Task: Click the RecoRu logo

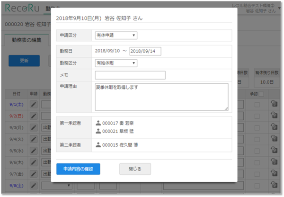Action: pos(22,8)
